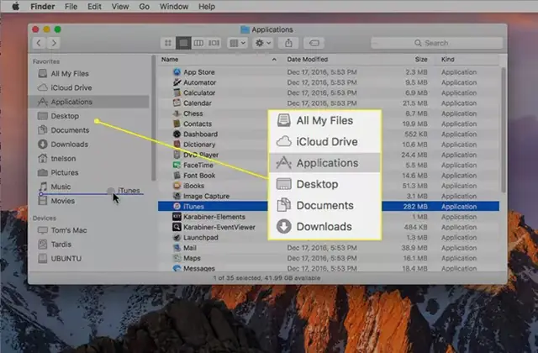Select the UBUNTU drive
This screenshot has height=353, width=538.
pos(89,258)
